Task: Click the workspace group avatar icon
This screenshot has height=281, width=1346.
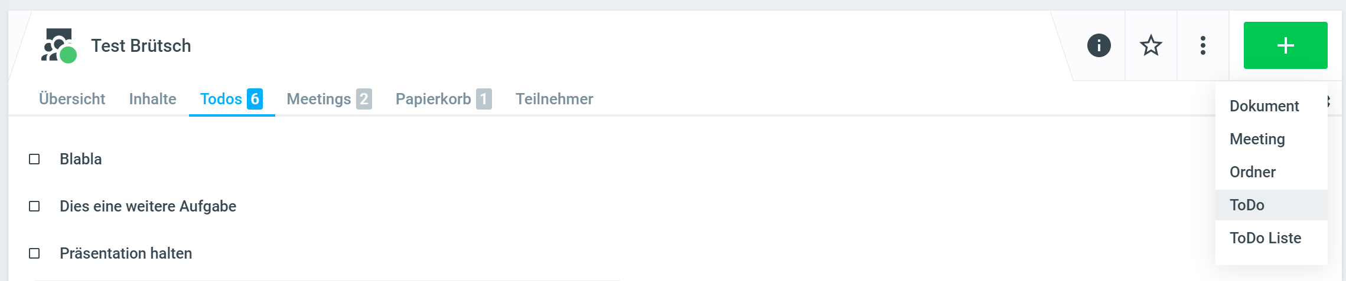Action: pyautogui.click(x=58, y=45)
